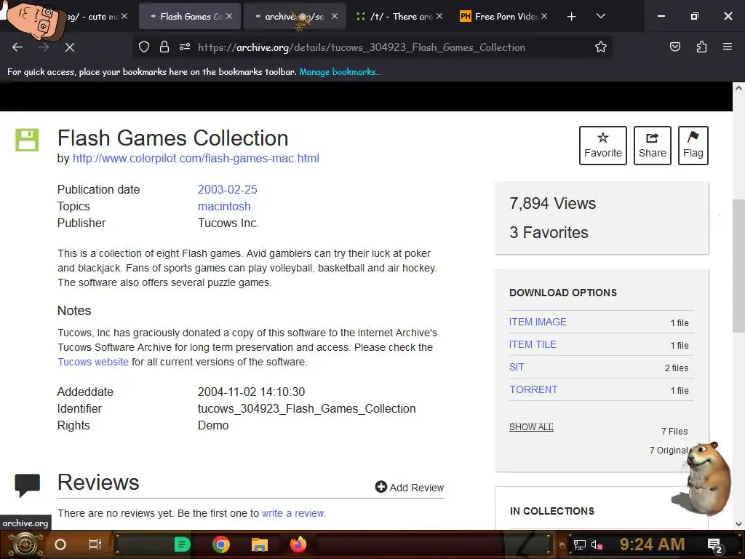Share this archive item
This screenshot has width=745, height=559.
point(653,146)
